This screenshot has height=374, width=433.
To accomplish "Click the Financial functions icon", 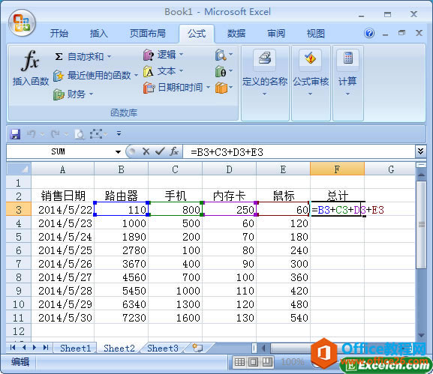I will click(59, 94).
